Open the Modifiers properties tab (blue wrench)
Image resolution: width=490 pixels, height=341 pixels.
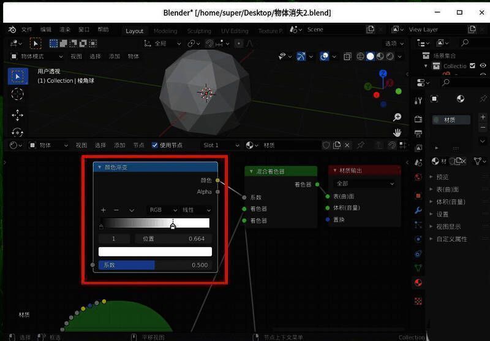(418, 210)
